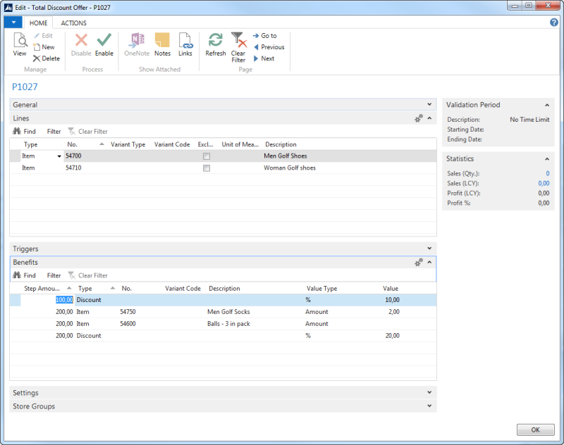This screenshot has width=564, height=445.
Task: Go to Next record
Action: click(x=264, y=58)
